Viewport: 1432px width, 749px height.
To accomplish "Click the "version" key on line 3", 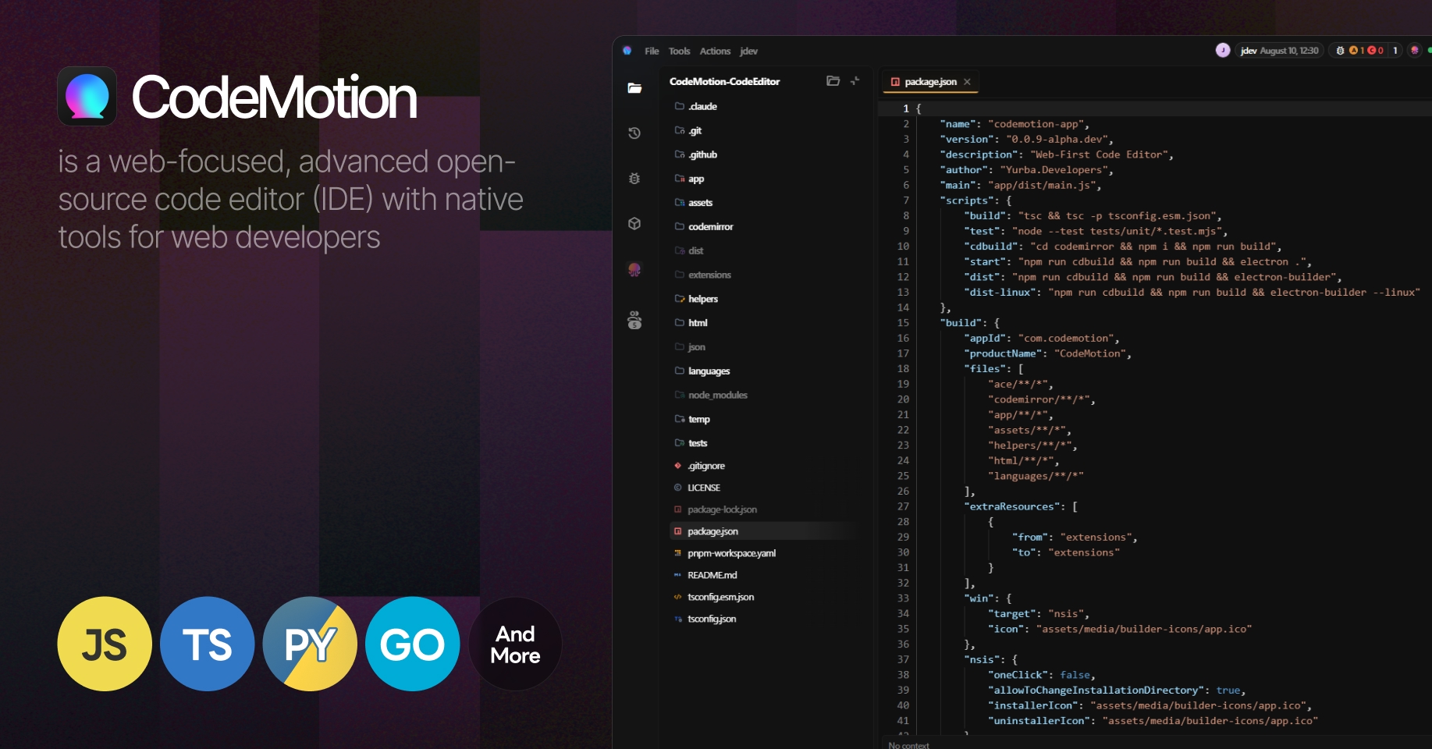I will (x=965, y=140).
